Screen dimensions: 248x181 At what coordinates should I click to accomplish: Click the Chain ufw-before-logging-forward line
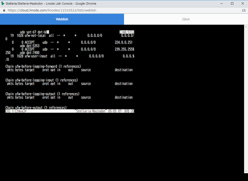43,66
